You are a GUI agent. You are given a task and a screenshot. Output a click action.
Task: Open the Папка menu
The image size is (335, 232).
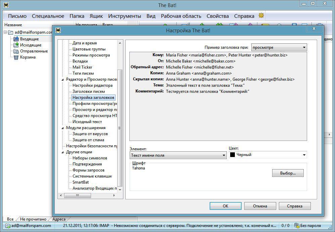(x=77, y=16)
